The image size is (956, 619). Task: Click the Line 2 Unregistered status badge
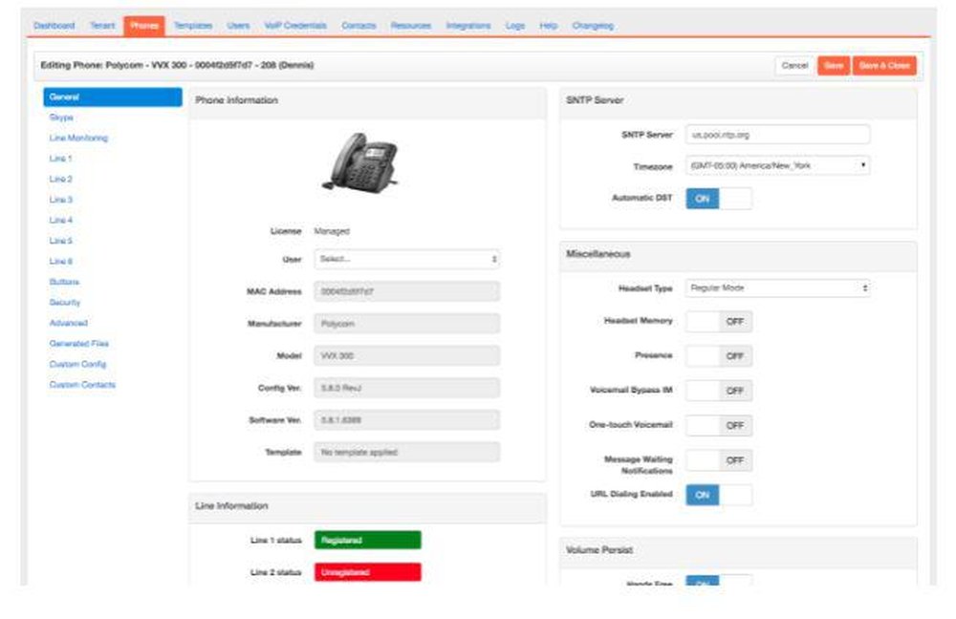pos(368,573)
